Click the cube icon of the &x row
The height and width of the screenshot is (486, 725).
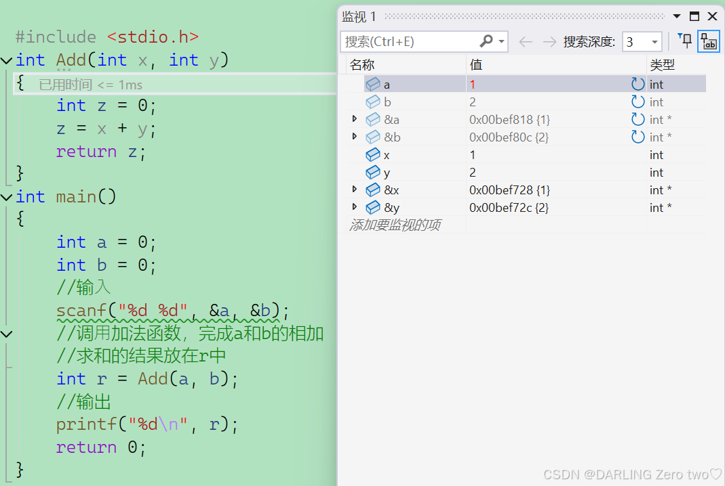tap(372, 190)
